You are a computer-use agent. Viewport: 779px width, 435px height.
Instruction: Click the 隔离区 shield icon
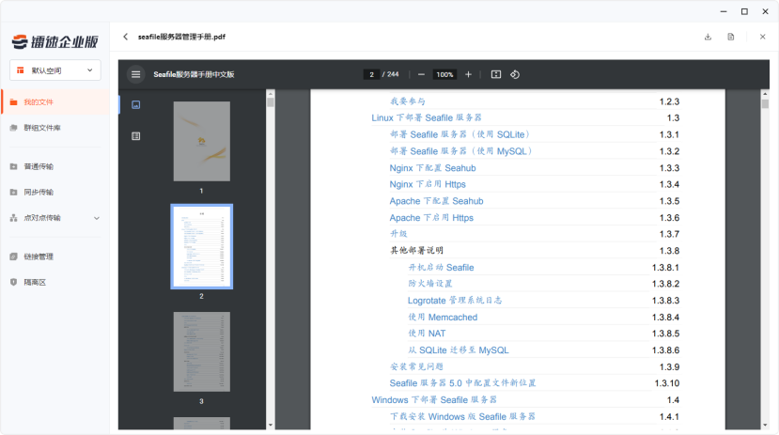click(13, 283)
